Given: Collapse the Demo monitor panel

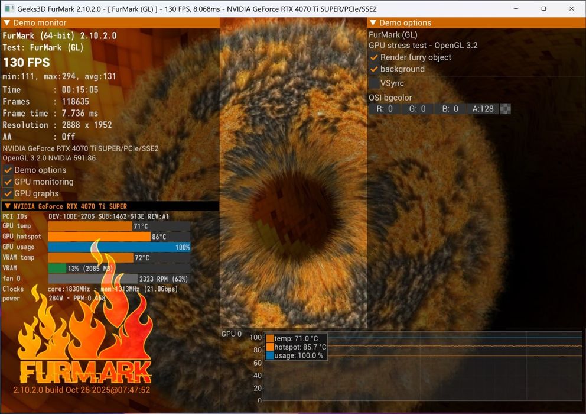Looking at the screenshot, I should point(6,23).
